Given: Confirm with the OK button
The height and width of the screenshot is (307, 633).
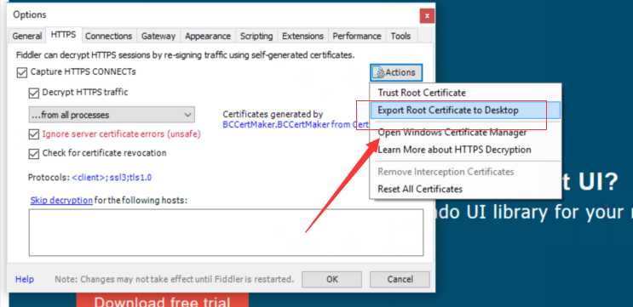Looking at the screenshot, I should (x=332, y=279).
